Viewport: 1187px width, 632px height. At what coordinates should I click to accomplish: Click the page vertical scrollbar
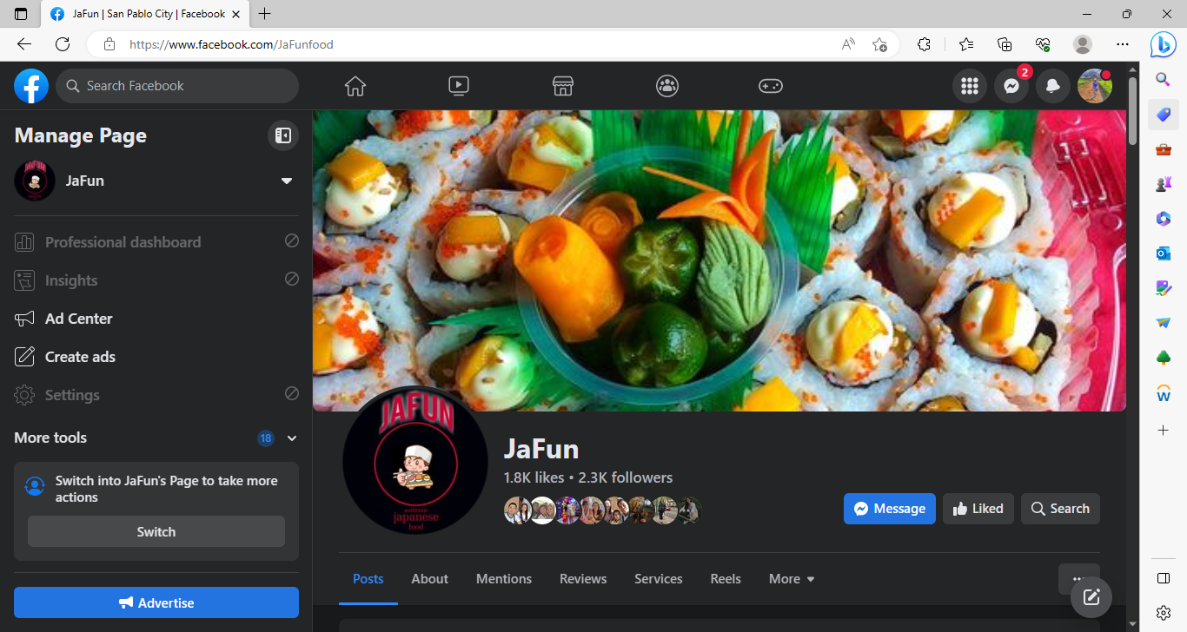pyautogui.click(x=1132, y=111)
